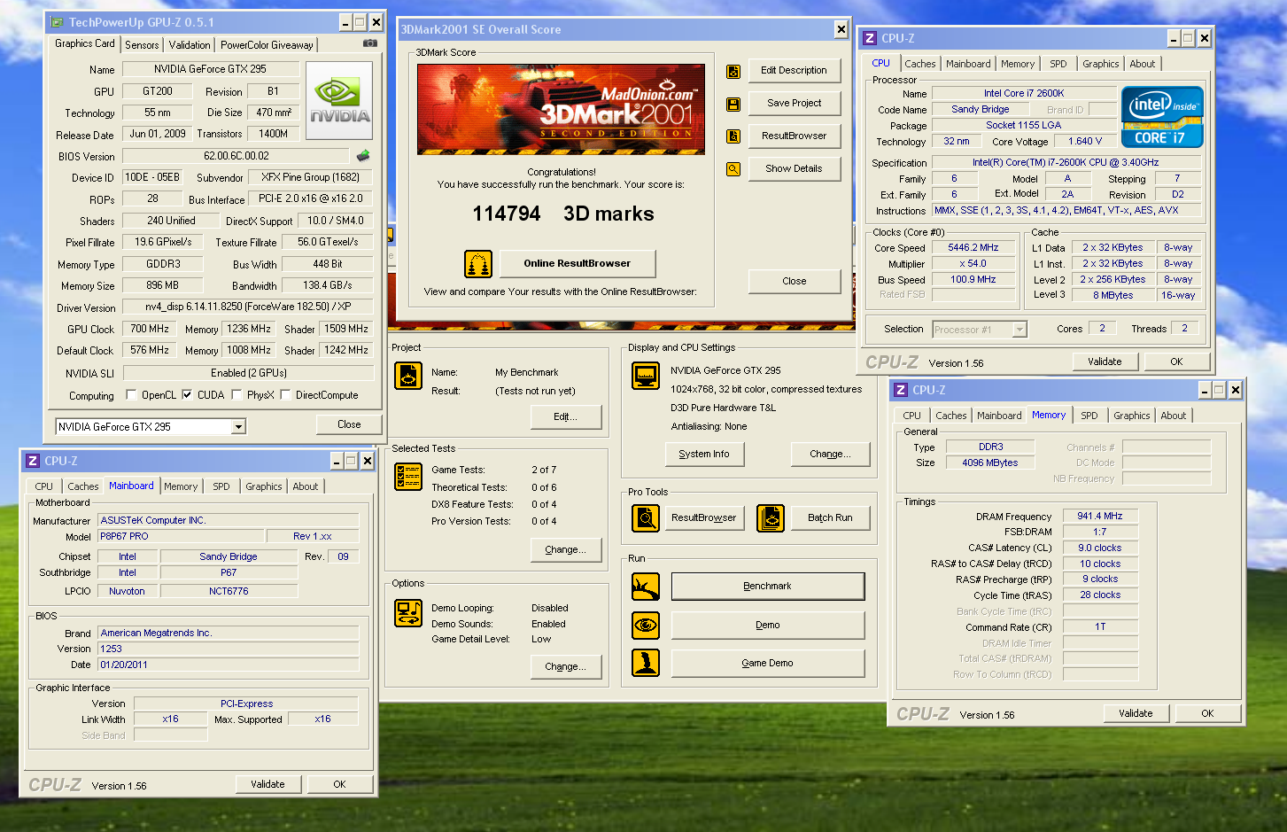Tick the DirectCompute checkbox
Viewport: 1287px width, 832px height.
[285, 395]
